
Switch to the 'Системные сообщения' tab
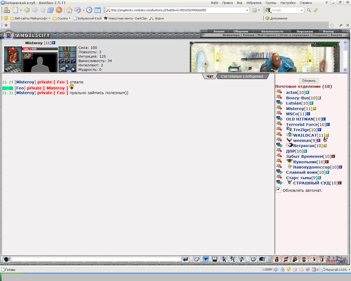click(x=242, y=76)
